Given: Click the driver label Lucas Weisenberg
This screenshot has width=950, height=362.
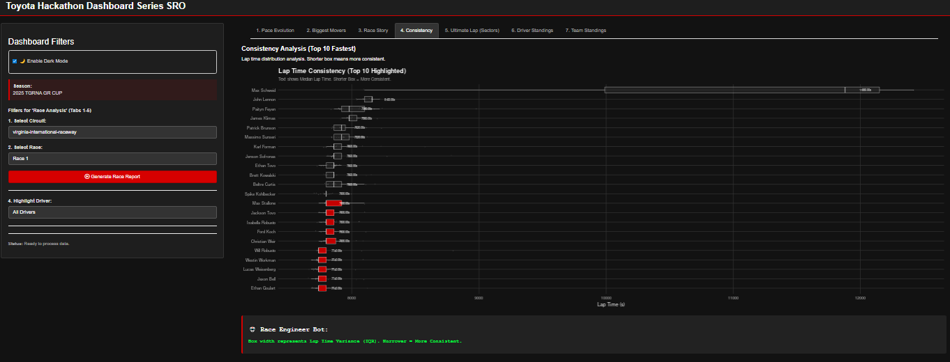Looking at the screenshot, I should pyautogui.click(x=259, y=269).
